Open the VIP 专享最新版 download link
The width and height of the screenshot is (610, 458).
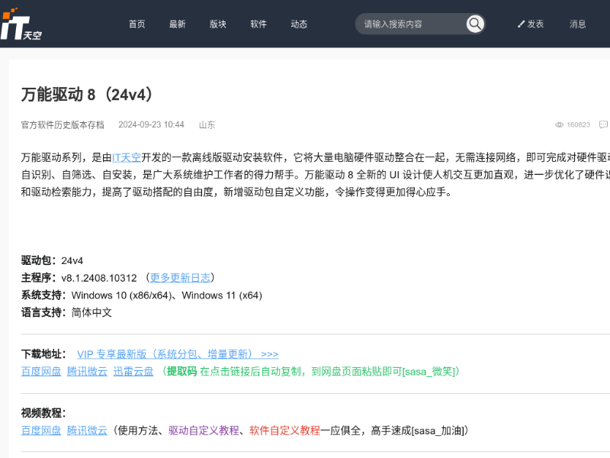pyautogui.click(x=178, y=354)
